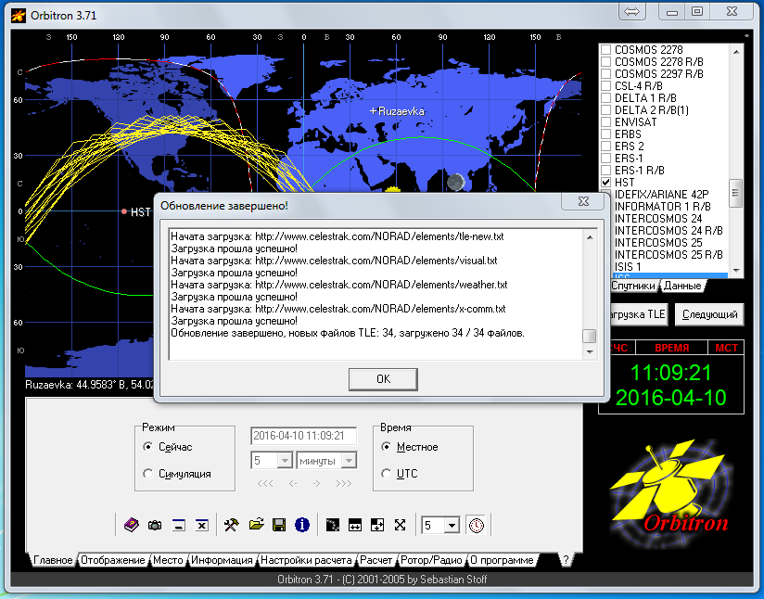
Task: Click the log scrollbar up arrow
Action: pos(590,237)
